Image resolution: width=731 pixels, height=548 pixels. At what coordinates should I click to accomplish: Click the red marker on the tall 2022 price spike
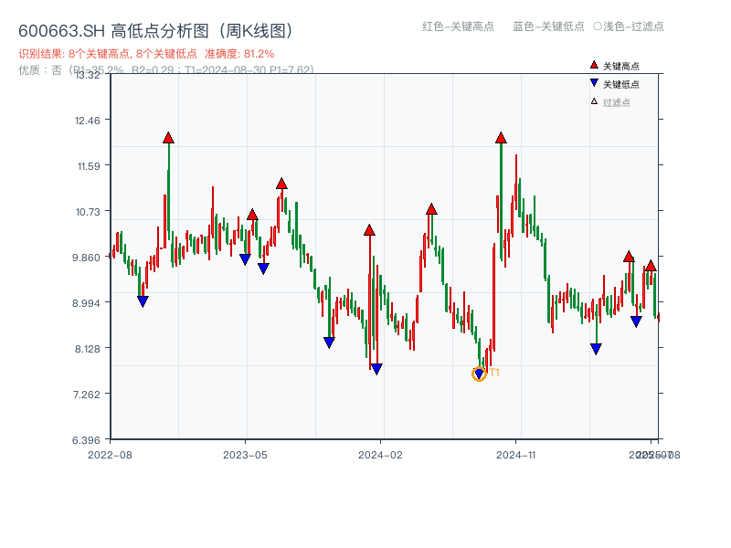click(168, 136)
